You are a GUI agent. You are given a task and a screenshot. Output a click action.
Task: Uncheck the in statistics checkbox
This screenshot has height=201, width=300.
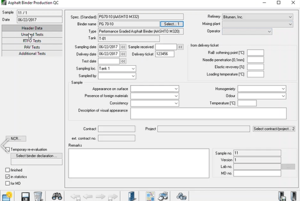coord(8,177)
